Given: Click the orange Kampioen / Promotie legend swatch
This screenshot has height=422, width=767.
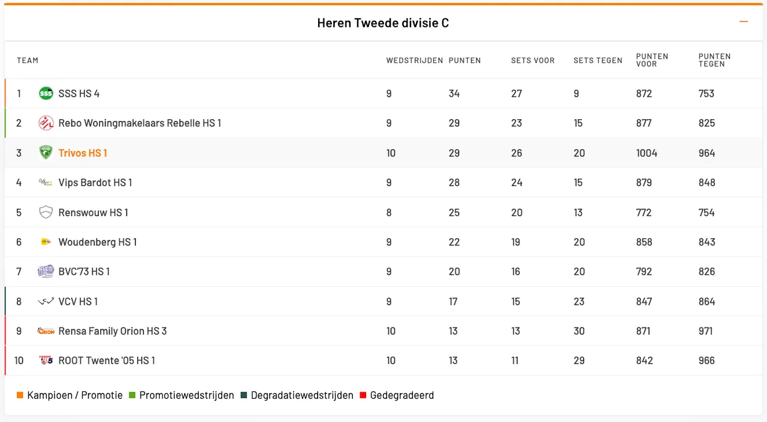Looking at the screenshot, I should [20, 396].
